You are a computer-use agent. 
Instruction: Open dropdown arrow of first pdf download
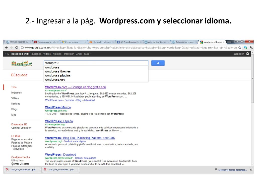(40, 169)
